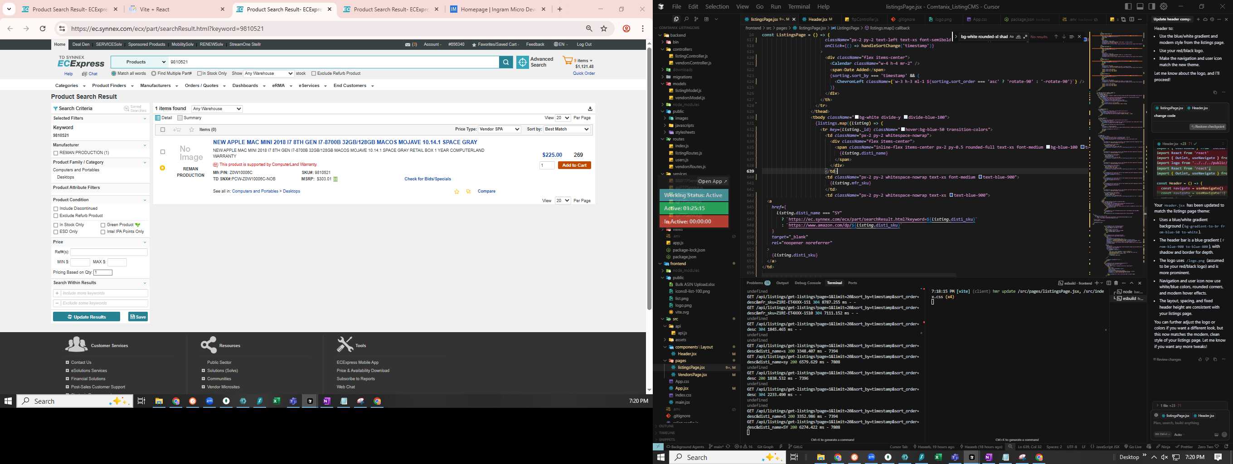The image size is (1233, 464).
Task: Switch to Summary view icon
Action: click(x=180, y=118)
